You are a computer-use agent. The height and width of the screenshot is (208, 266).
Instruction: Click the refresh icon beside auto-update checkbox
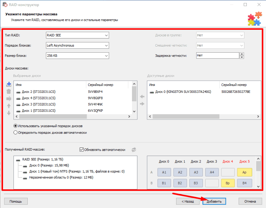134,150
